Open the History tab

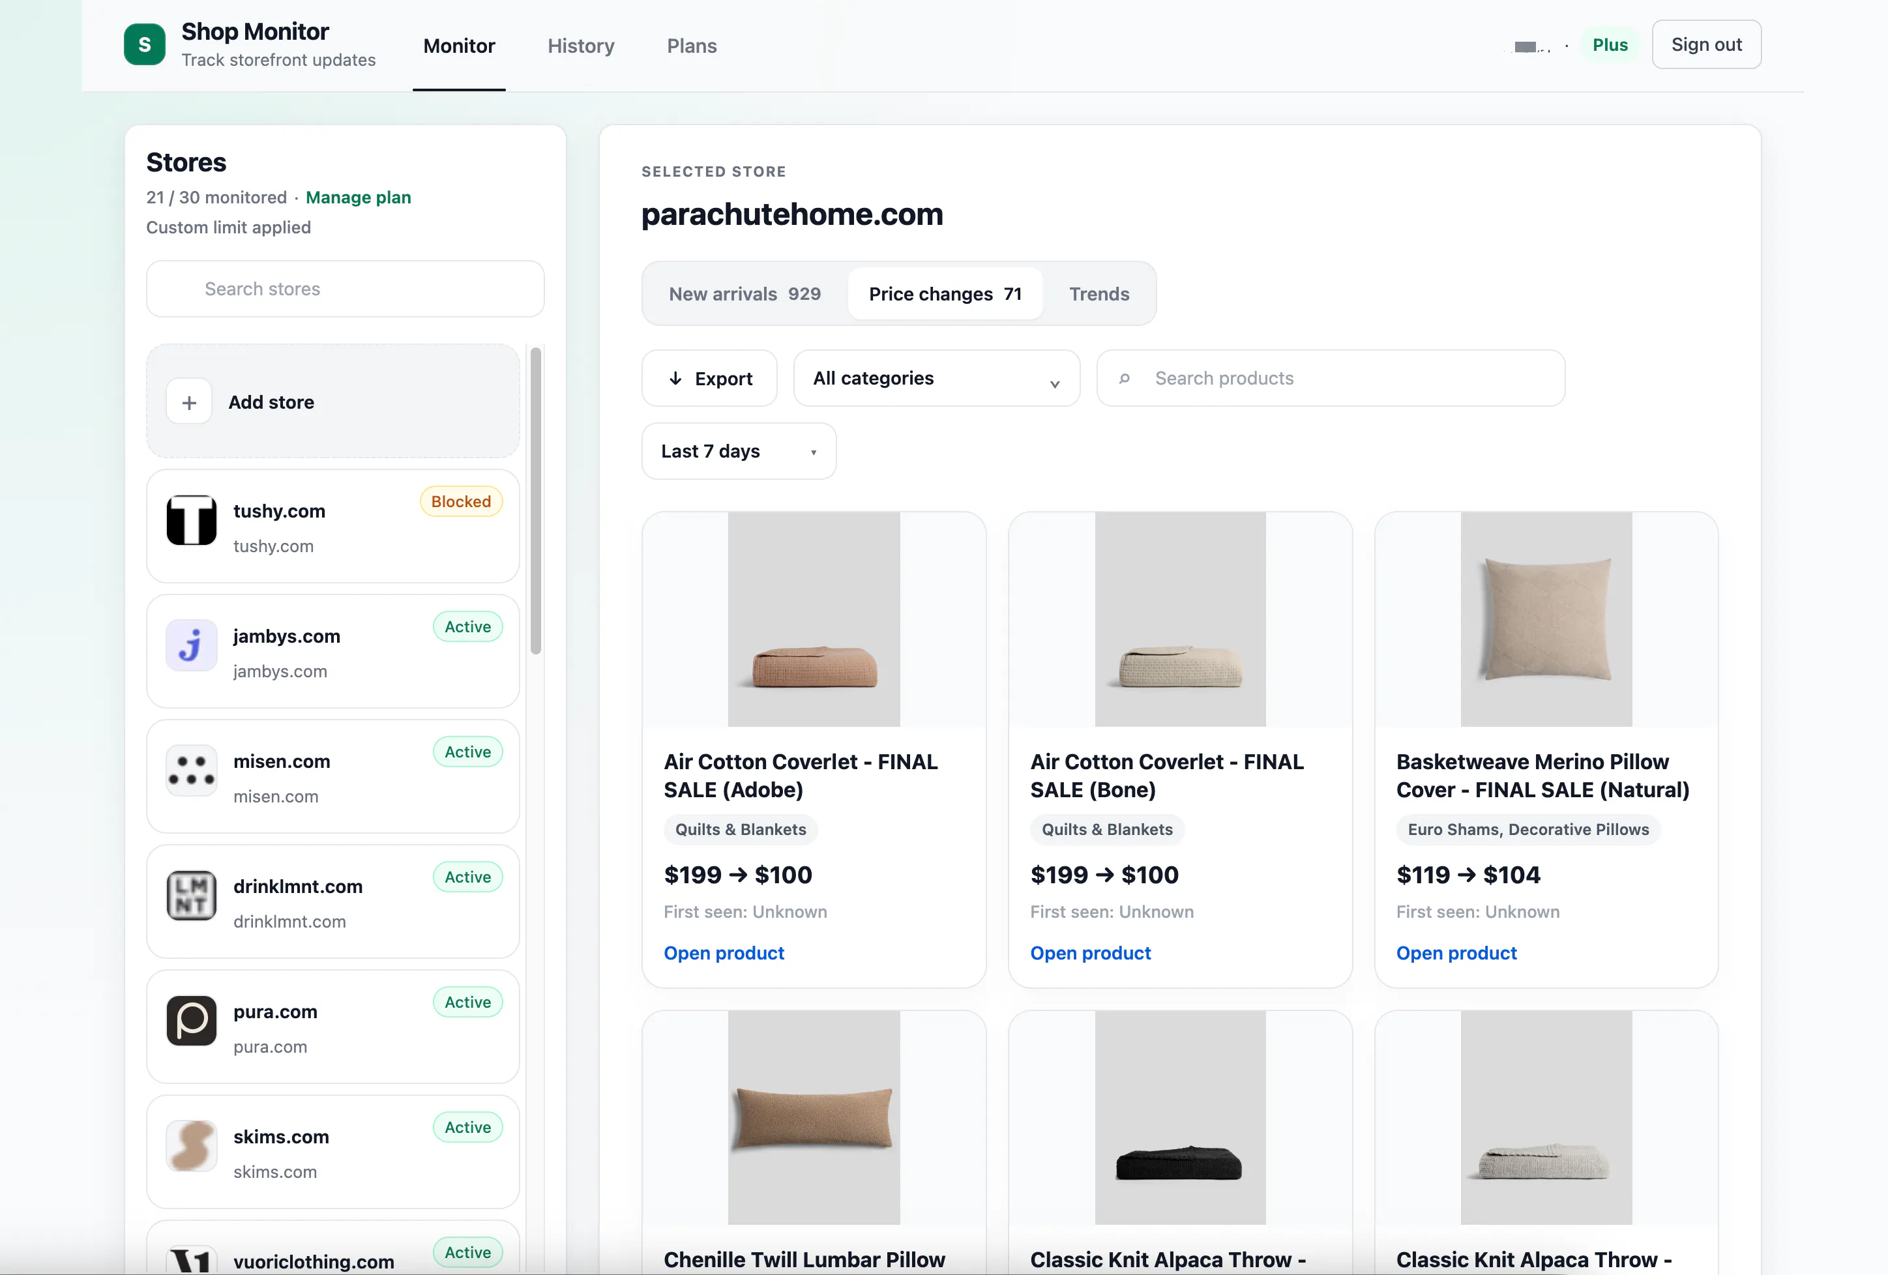(x=581, y=46)
